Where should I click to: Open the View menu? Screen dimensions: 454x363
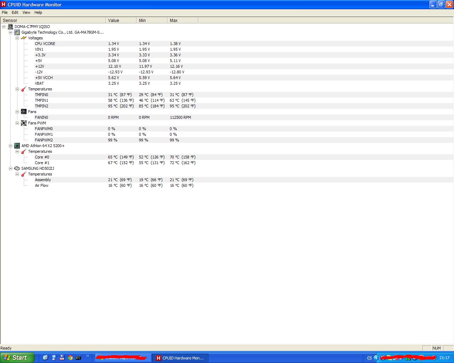click(x=26, y=12)
